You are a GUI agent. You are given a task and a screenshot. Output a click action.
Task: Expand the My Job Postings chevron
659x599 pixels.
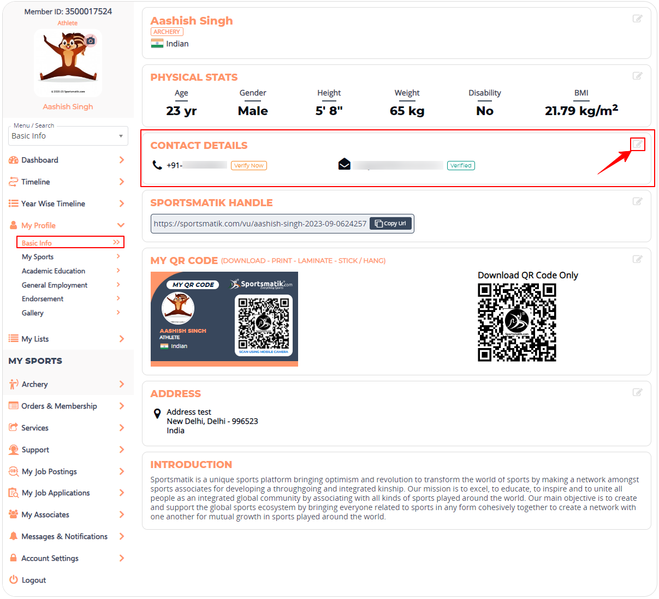click(122, 471)
